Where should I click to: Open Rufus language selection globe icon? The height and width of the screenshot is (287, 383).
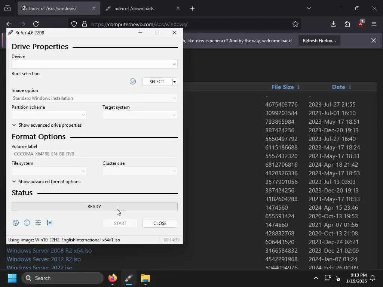(x=16, y=223)
